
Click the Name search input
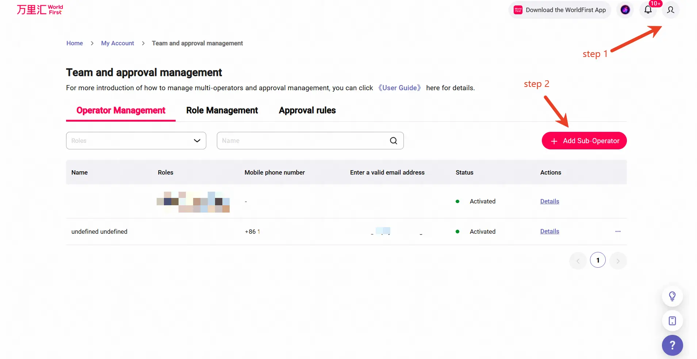click(310, 141)
